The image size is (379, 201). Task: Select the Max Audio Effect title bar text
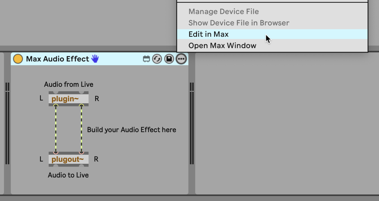[x=57, y=59]
